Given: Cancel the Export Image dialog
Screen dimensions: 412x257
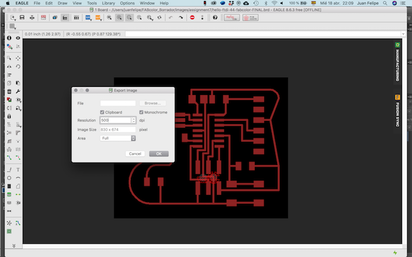Looking at the screenshot, I should point(135,153).
